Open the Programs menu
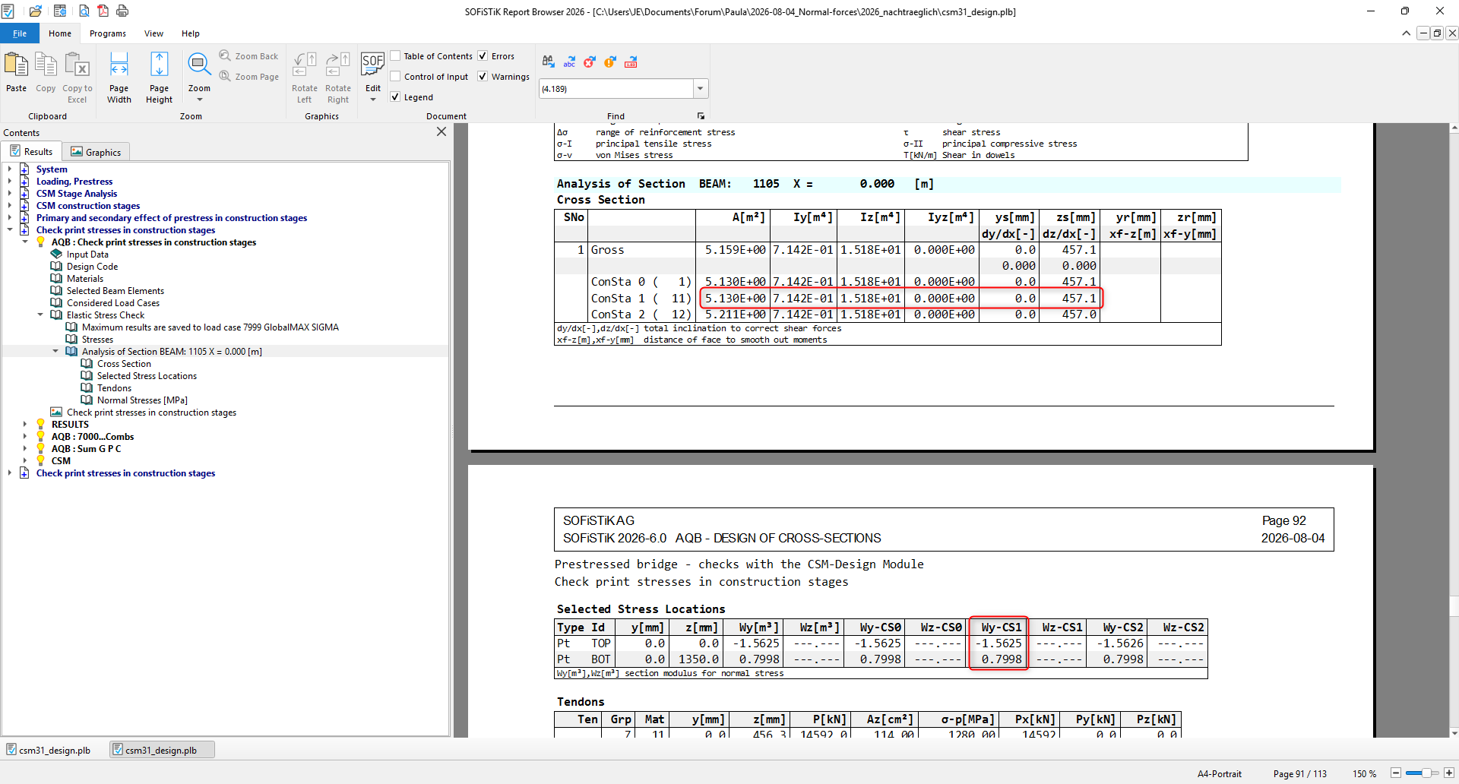This screenshot has width=1459, height=784. (108, 33)
